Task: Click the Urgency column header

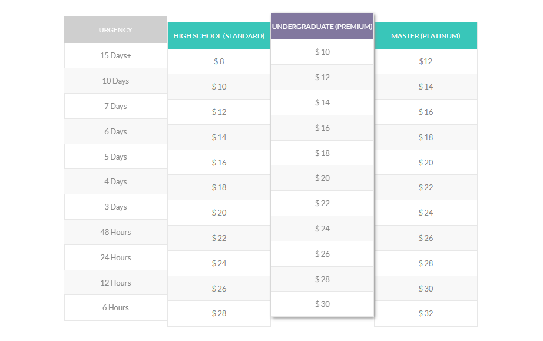Action: click(x=115, y=30)
